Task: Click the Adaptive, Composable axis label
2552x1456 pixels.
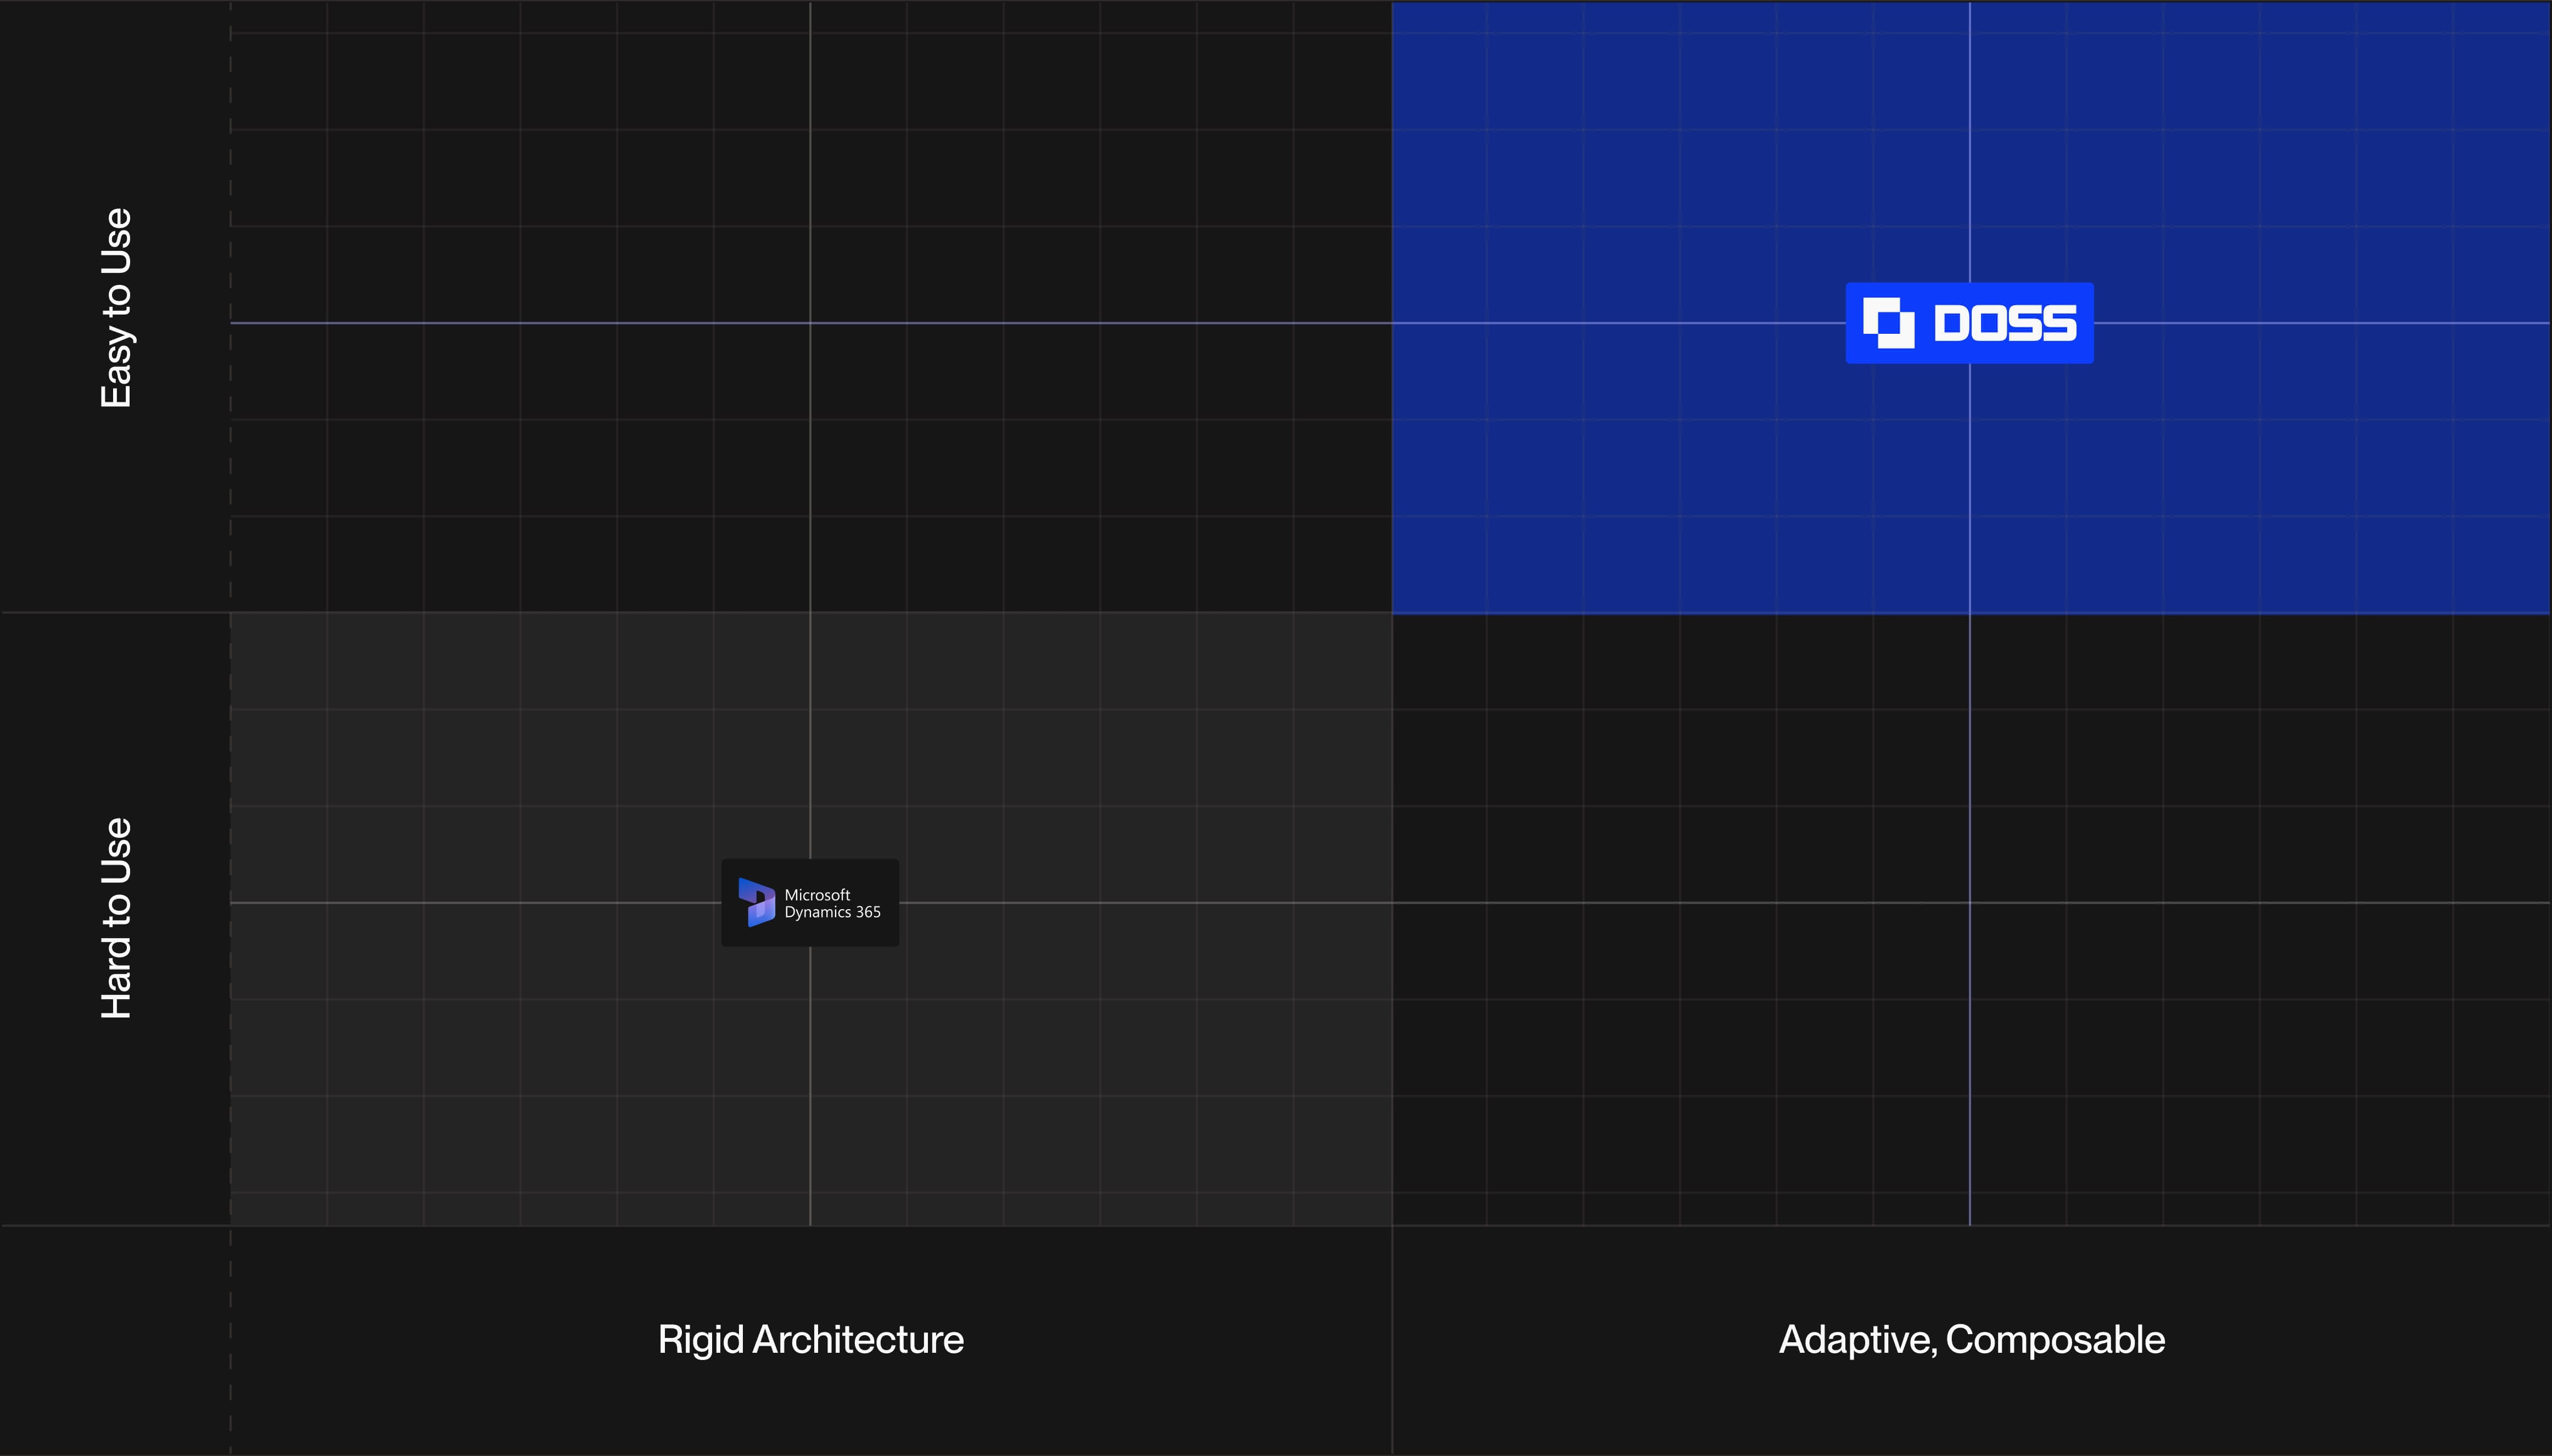Action: pyautogui.click(x=1971, y=1340)
